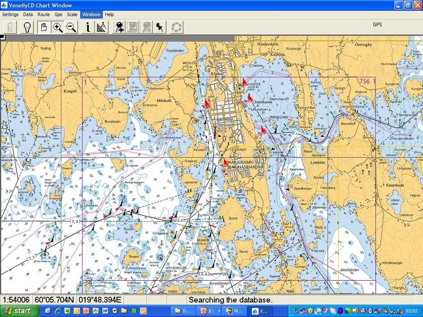Image resolution: width=423 pixels, height=317 pixels.
Task: Select the zoom in magnifier tool
Action: 58,27
